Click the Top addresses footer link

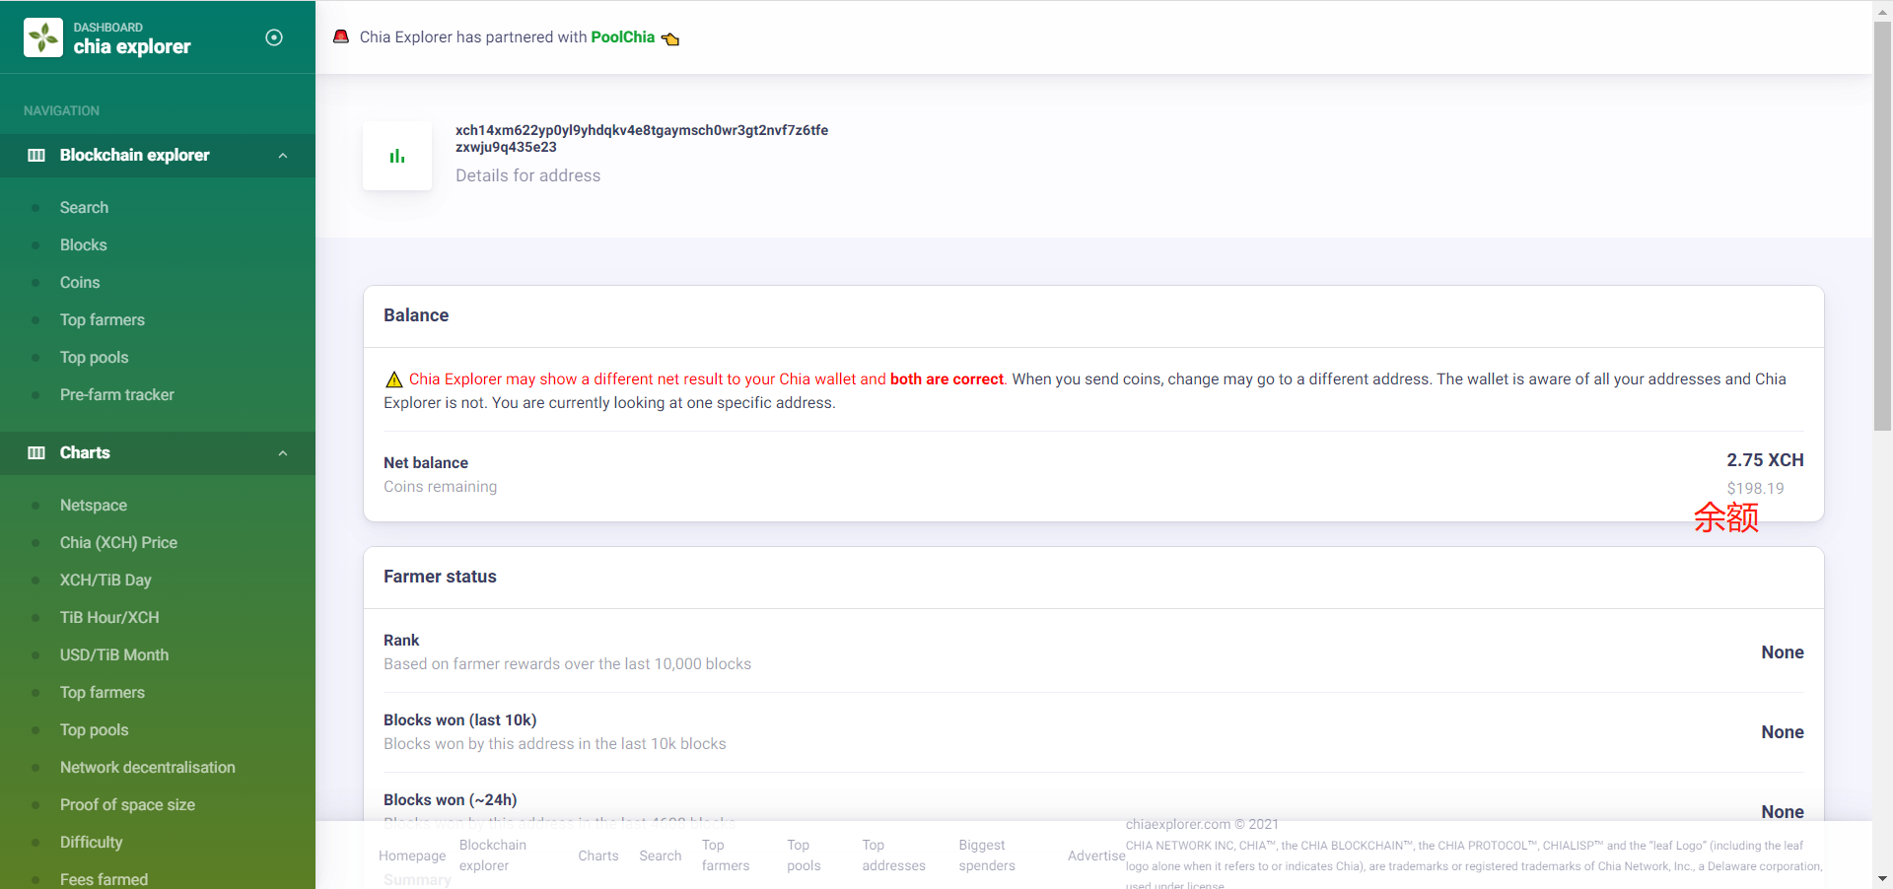(x=893, y=855)
